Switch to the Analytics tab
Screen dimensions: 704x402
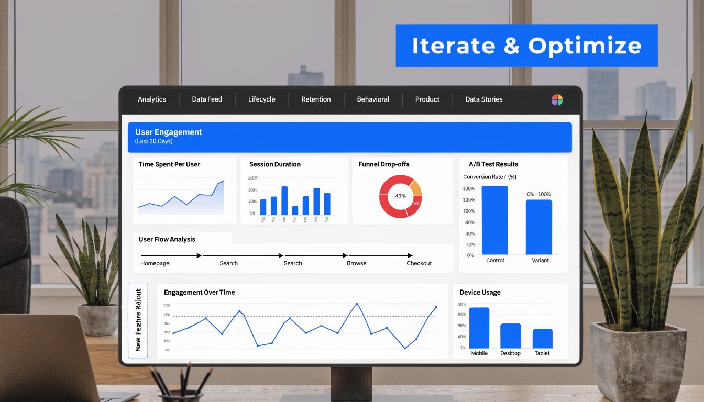point(152,99)
